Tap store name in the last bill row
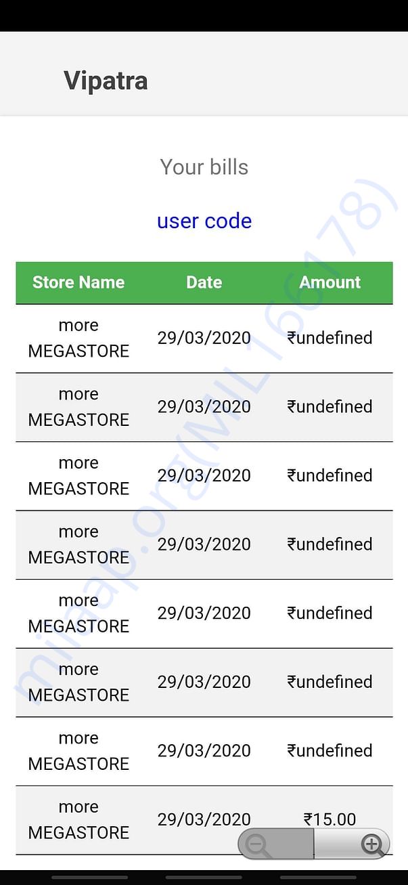 [x=78, y=819]
